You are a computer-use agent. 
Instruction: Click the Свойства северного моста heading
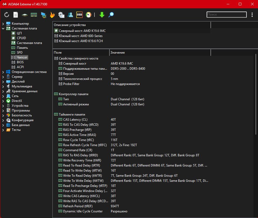[x=78, y=58]
